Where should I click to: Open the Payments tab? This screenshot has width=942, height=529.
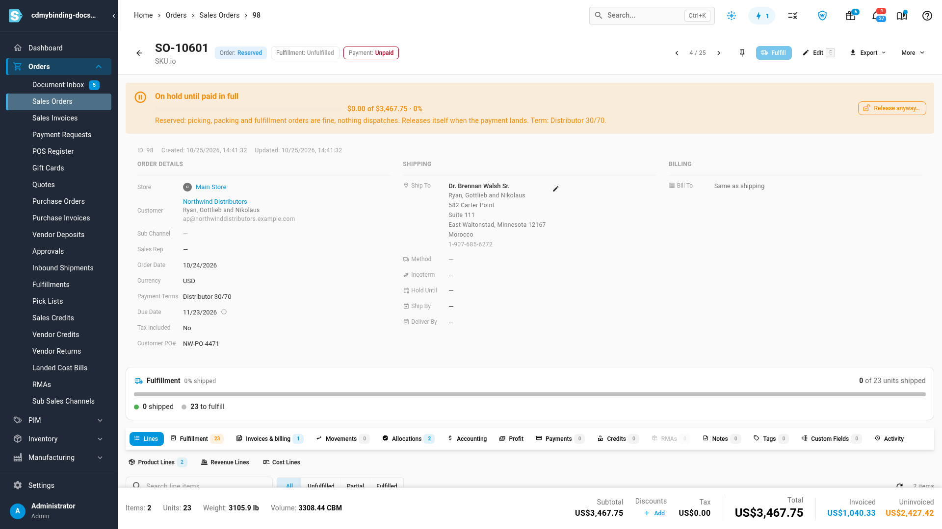point(559,439)
